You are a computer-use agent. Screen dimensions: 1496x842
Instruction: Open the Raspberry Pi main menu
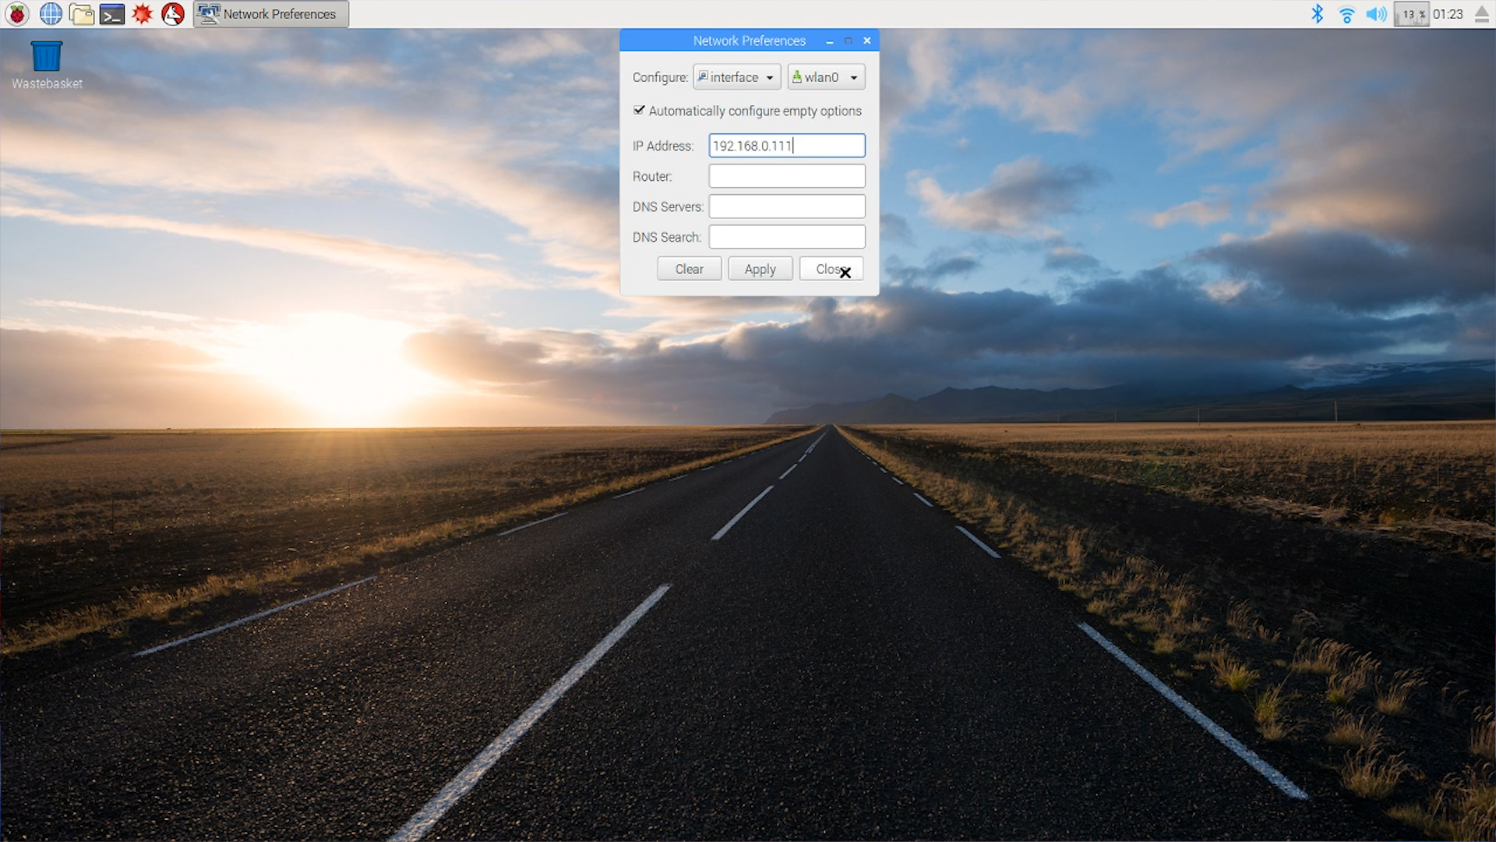coord(17,14)
